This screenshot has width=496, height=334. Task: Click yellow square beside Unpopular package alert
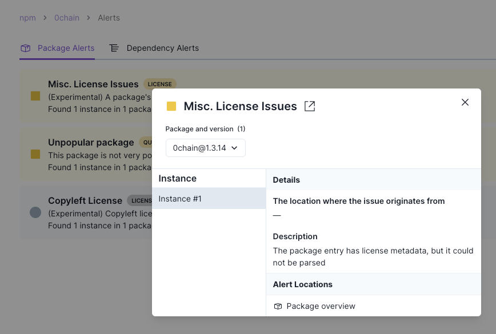35,154
